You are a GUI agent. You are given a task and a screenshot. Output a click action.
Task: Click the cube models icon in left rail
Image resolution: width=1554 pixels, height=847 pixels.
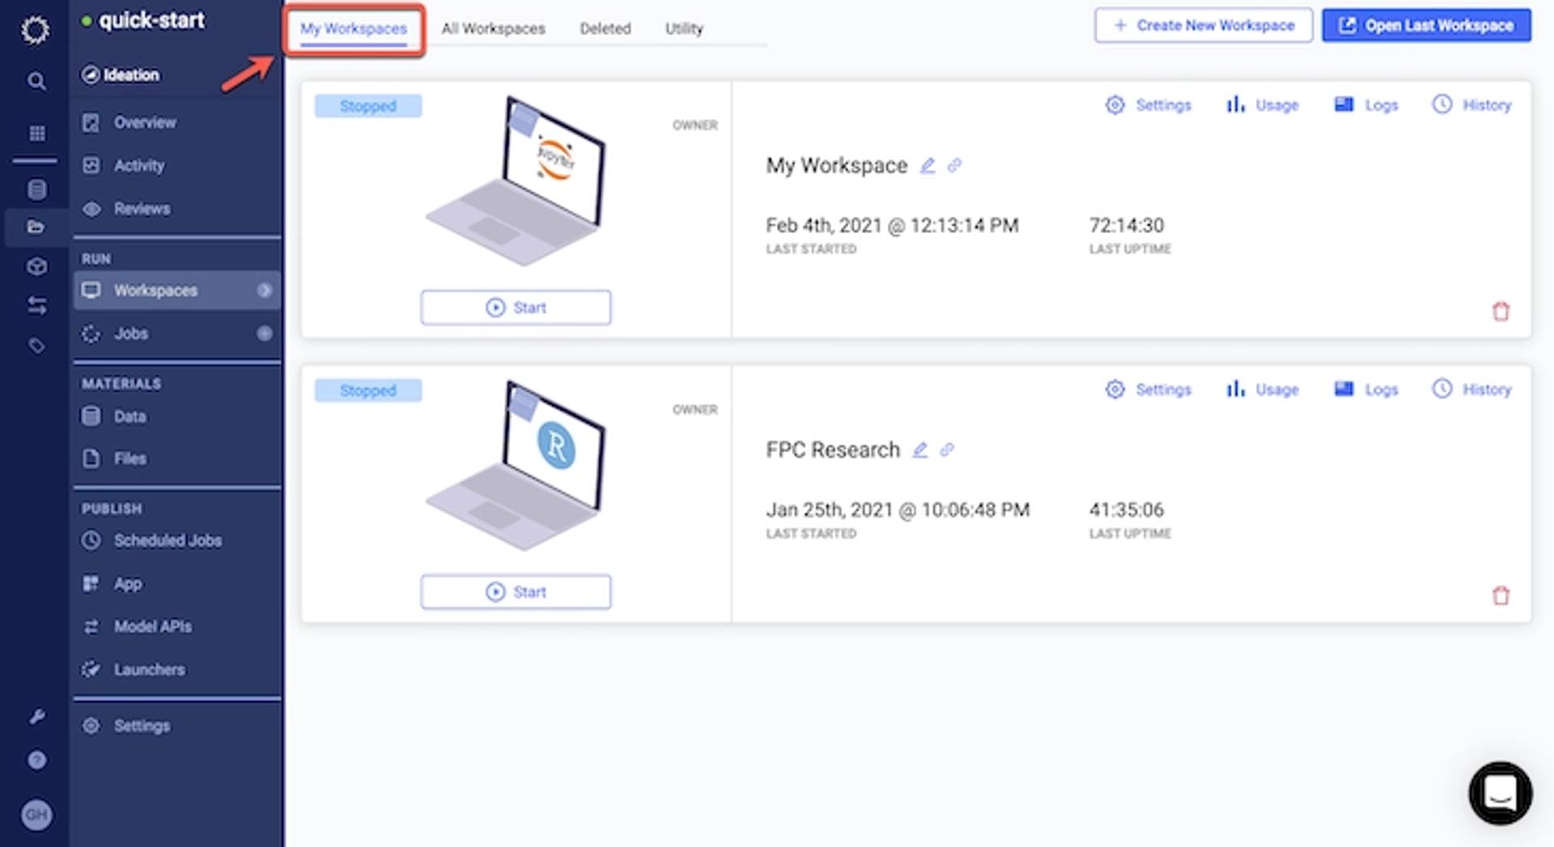click(x=36, y=266)
